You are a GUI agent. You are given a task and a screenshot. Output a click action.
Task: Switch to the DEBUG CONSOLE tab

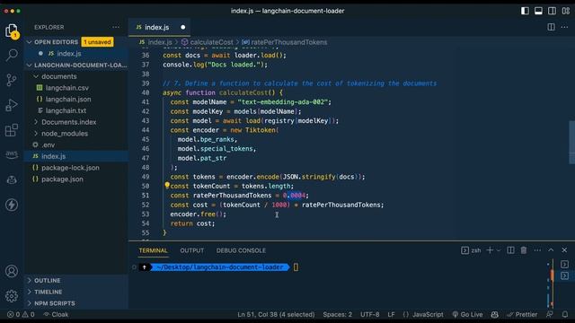click(241, 250)
